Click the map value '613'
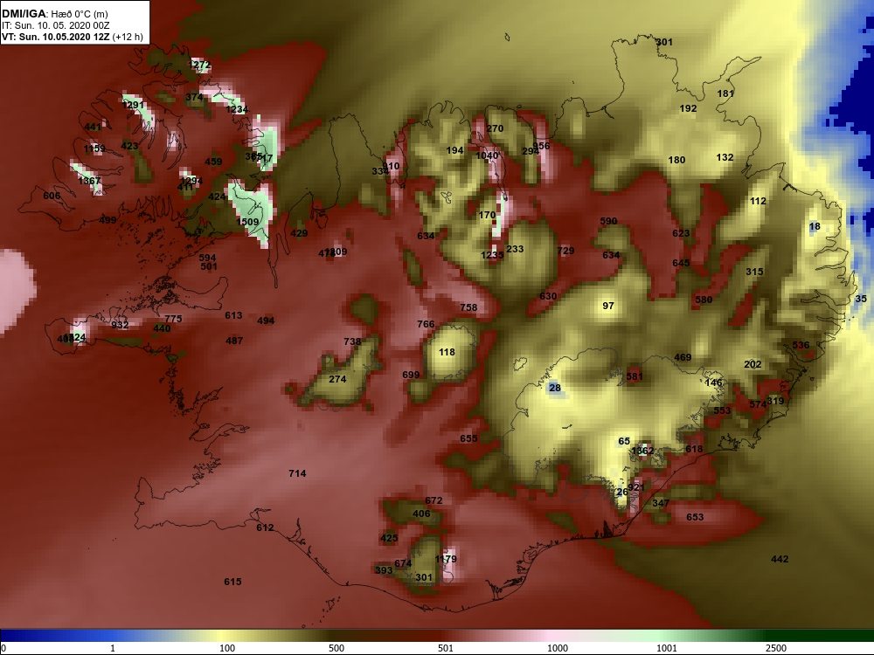874x655 pixels. click(233, 315)
